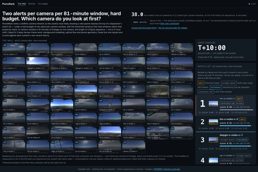258x172 pixels.
Task: Click the 'confusion set' legend badge
Action: (x=206, y=92)
